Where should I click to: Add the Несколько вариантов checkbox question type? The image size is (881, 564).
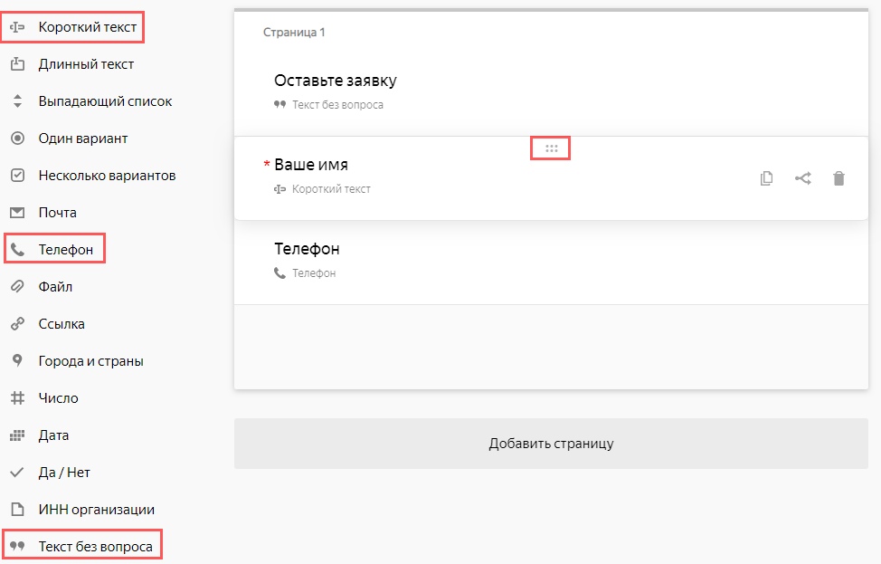106,176
